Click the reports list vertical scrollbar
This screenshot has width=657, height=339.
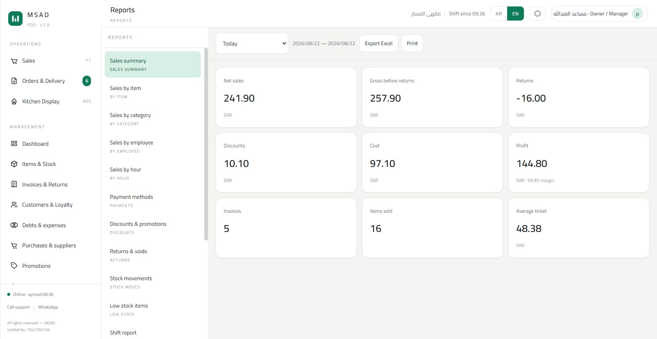(206, 144)
